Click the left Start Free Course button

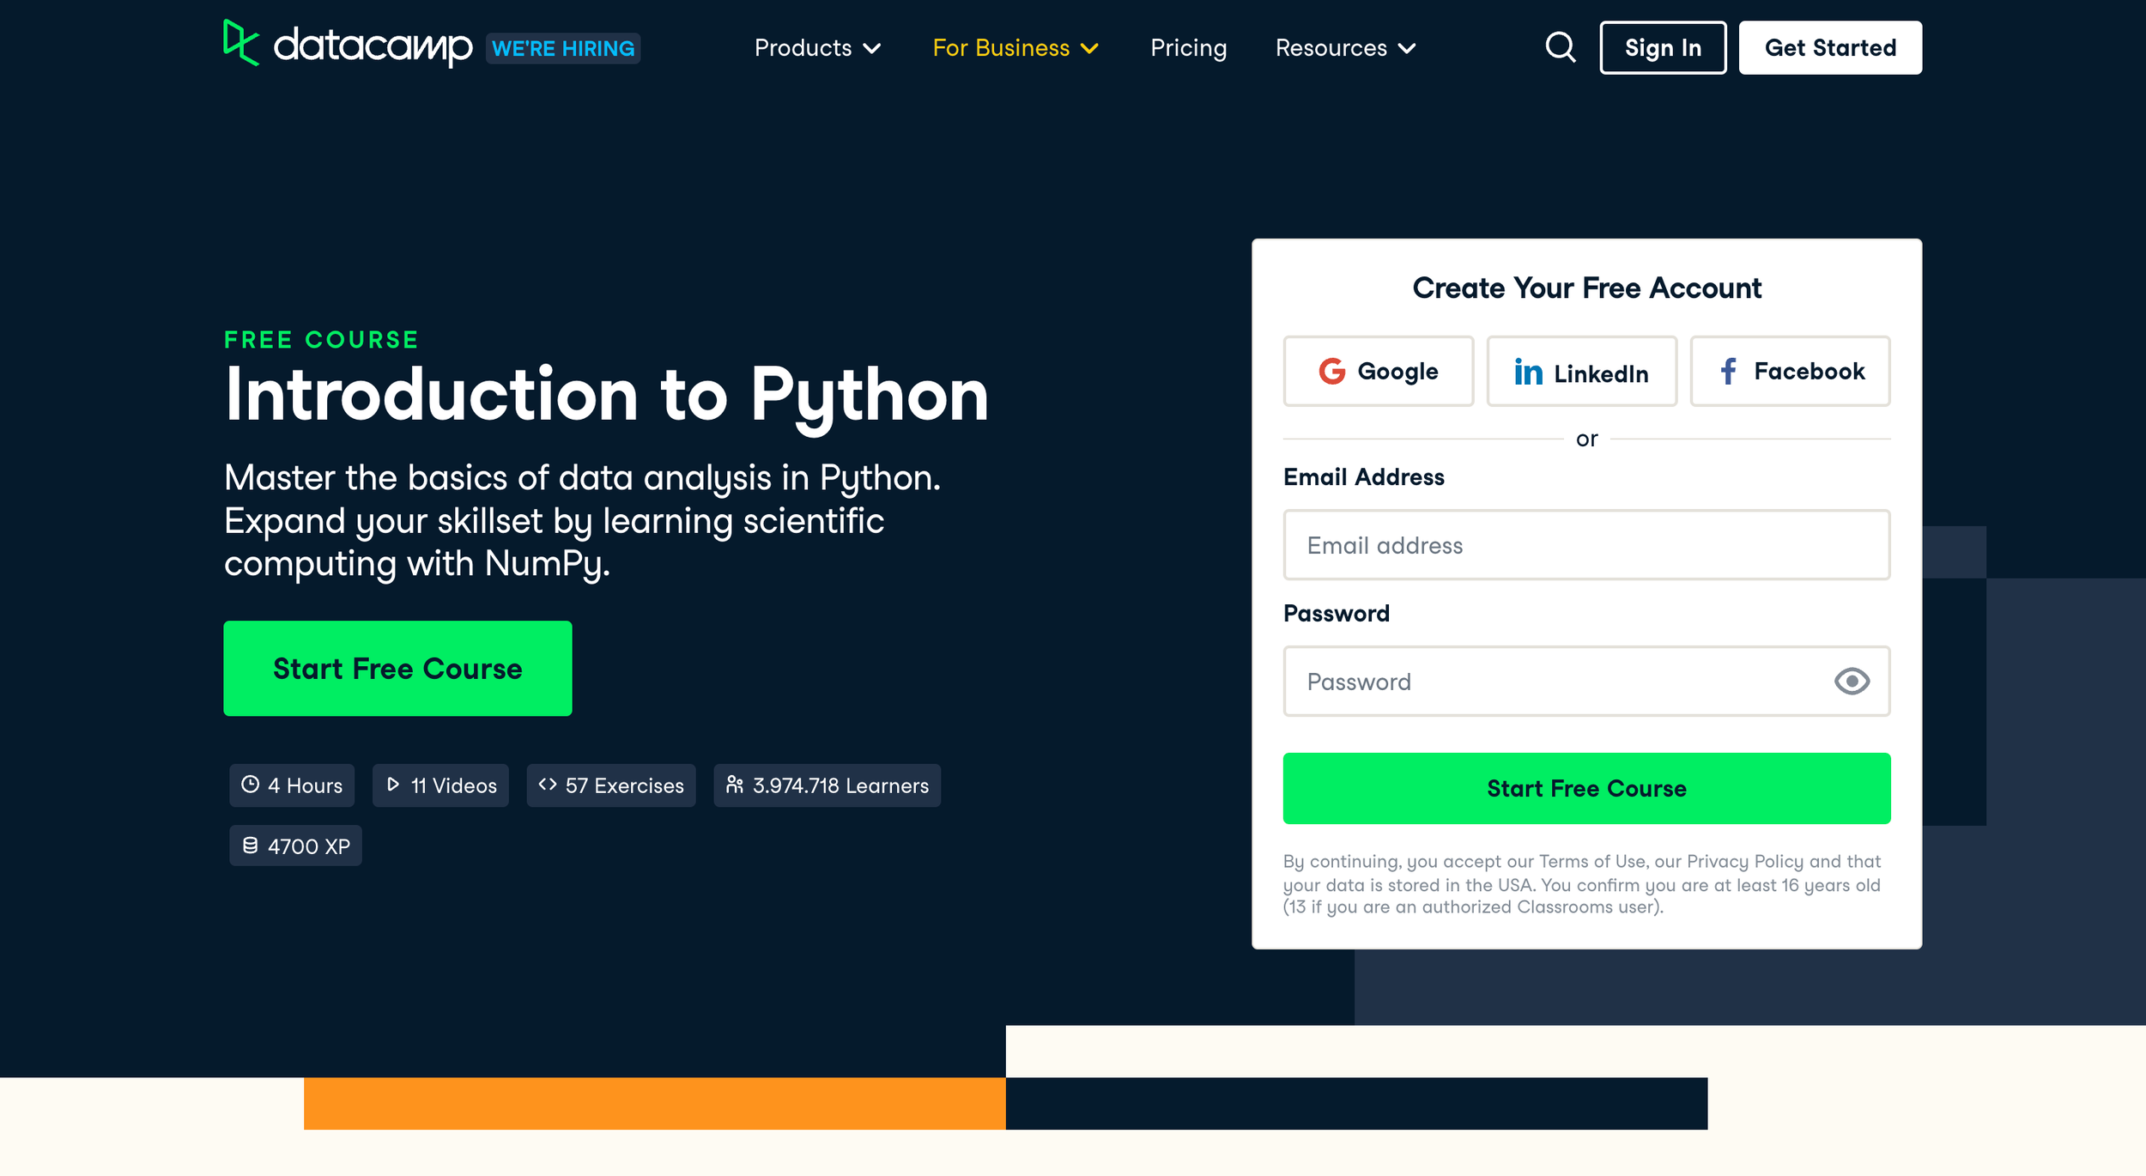coord(397,669)
